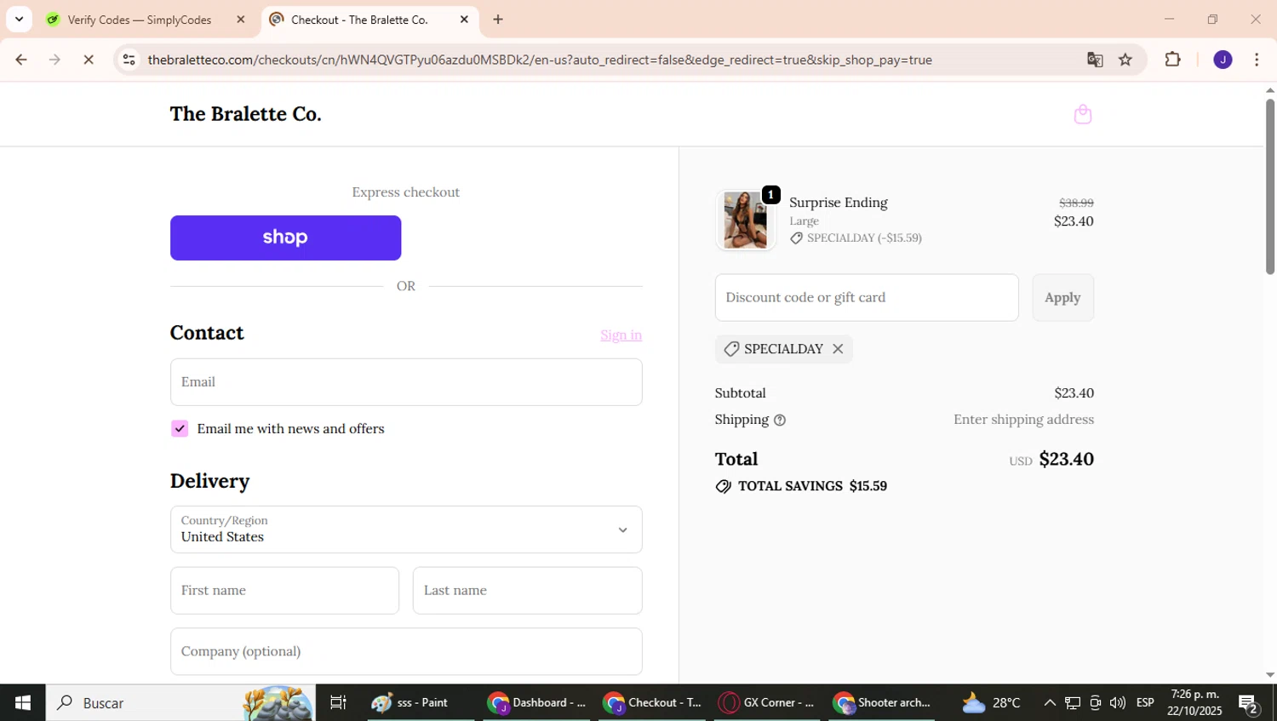Viewport: 1277px width, 721px height.
Task: Stop loading the page
Action: point(89,60)
